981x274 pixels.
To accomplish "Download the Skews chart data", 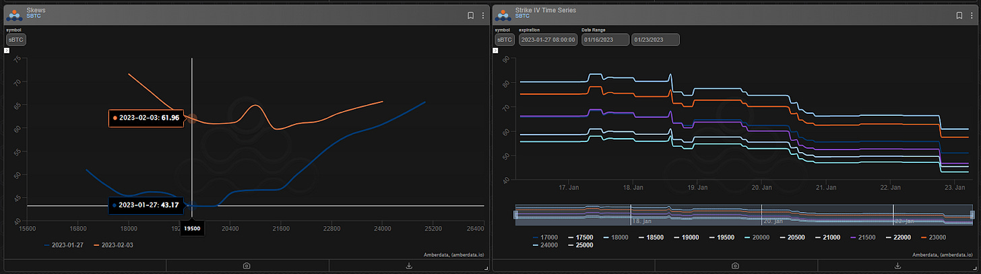I will (409, 266).
